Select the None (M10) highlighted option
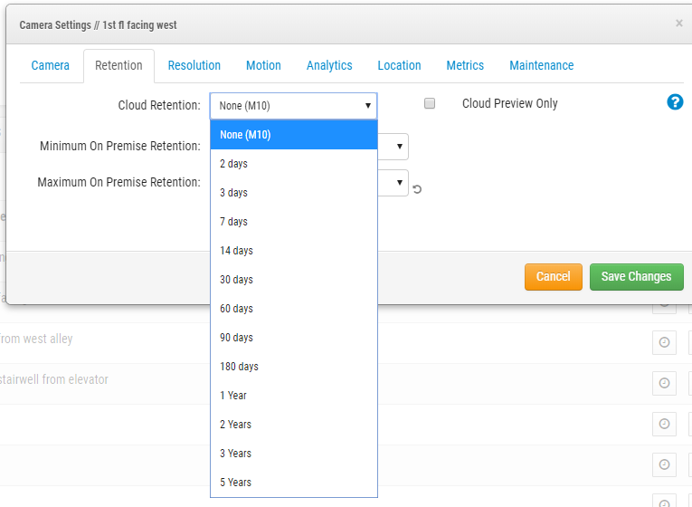The image size is (692, 507). [245, 135]
